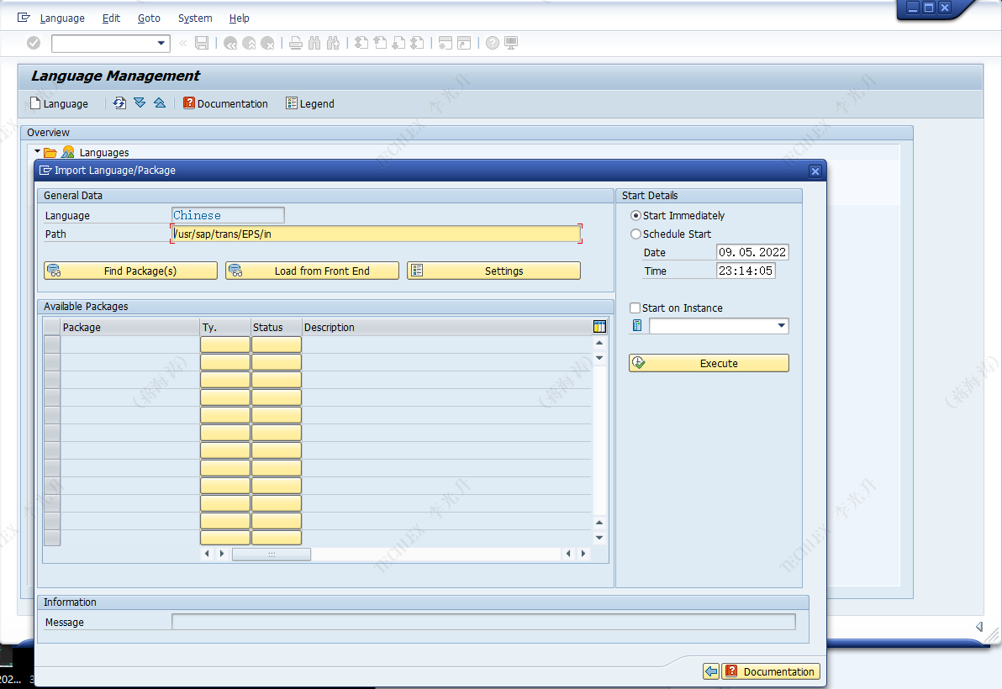Enable the Start on Instance checkbox
Viewport: 1002px width, 689px height.
[635, 308]
